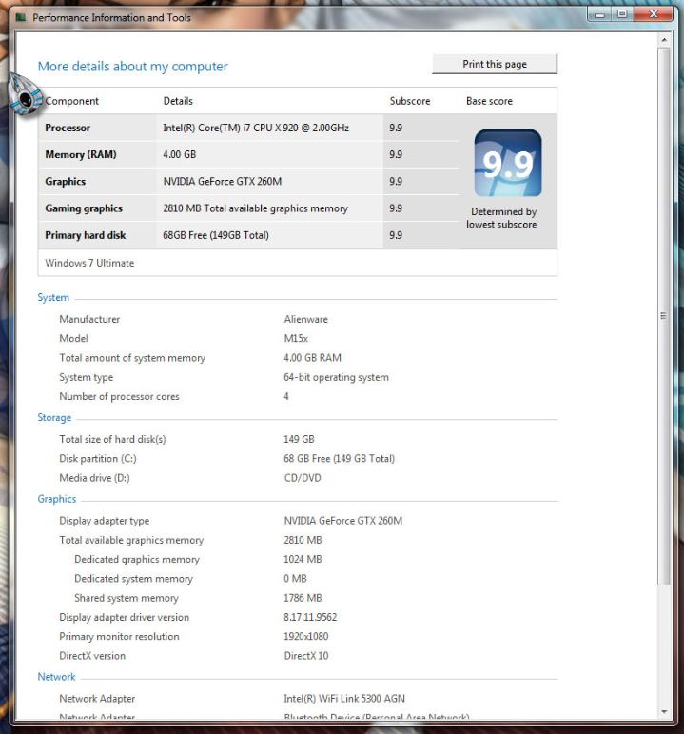The image size is (684, 734).
Task: Click the 9.9 base score badge
Action: coord(508,163)
